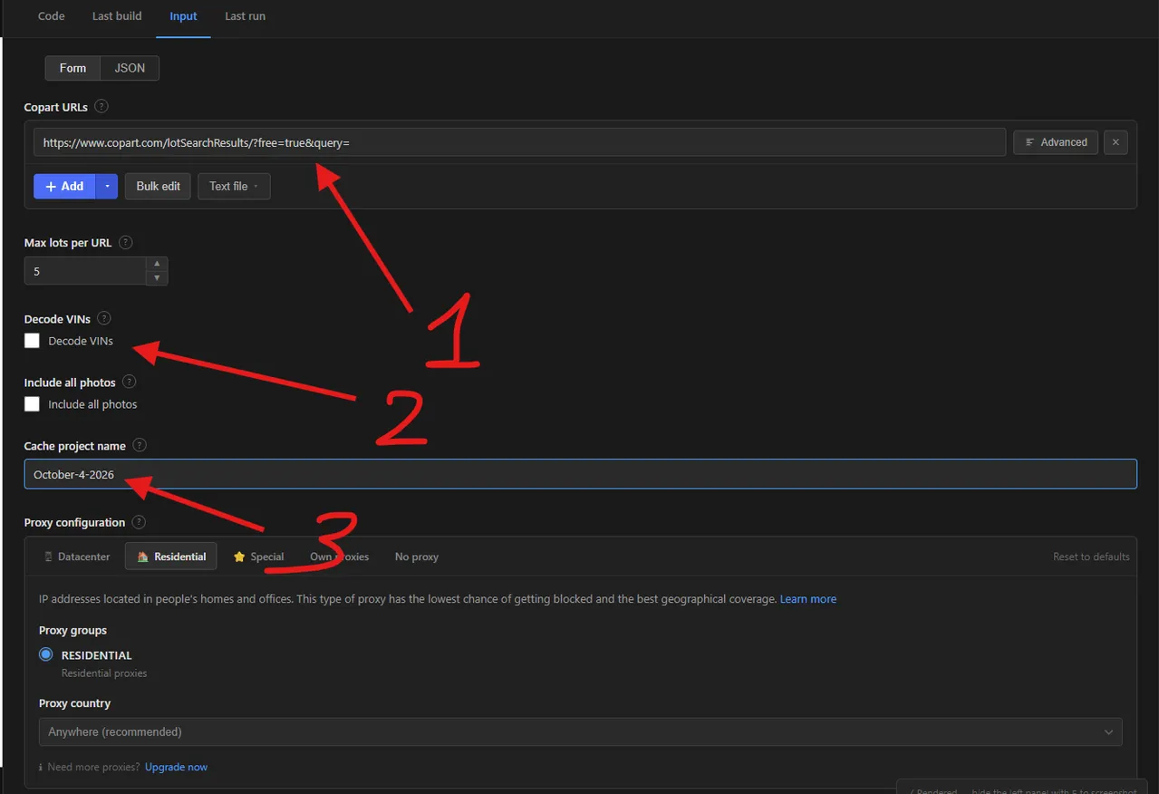Click the Need more proxies info icon
Screen dimensions: 1159x794
click(41, 767)
